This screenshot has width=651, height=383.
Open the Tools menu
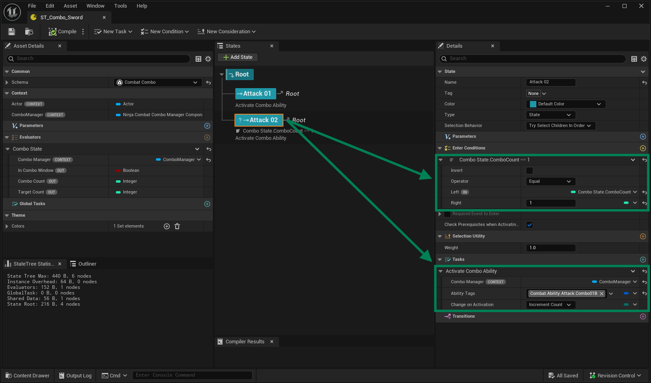pyautogui.click(x=120, y=6)
